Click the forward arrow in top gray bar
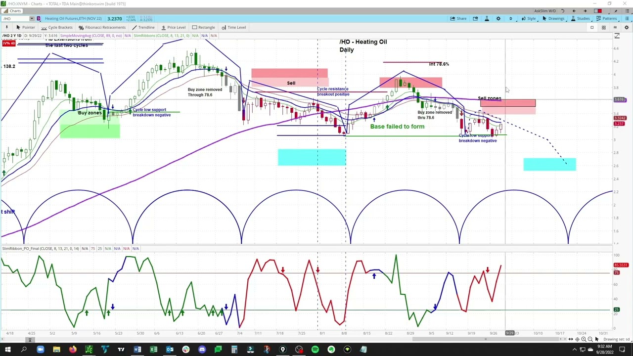Viewport: 633px width, 356px height. [585, 11]
